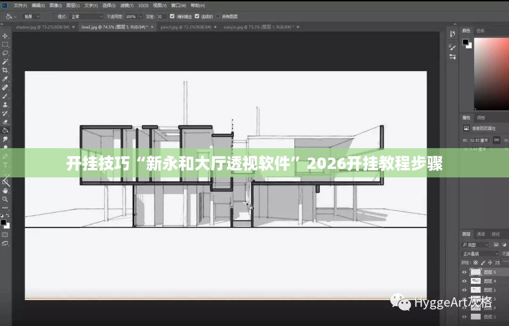Select the Brush tool in the toolbox
Image resolution: width=509 pixels, height=326 pixels.
pyautogui.click(x=5, y=96)
